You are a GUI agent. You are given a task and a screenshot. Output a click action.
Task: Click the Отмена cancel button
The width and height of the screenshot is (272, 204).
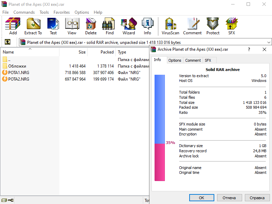tap(229, 198)
